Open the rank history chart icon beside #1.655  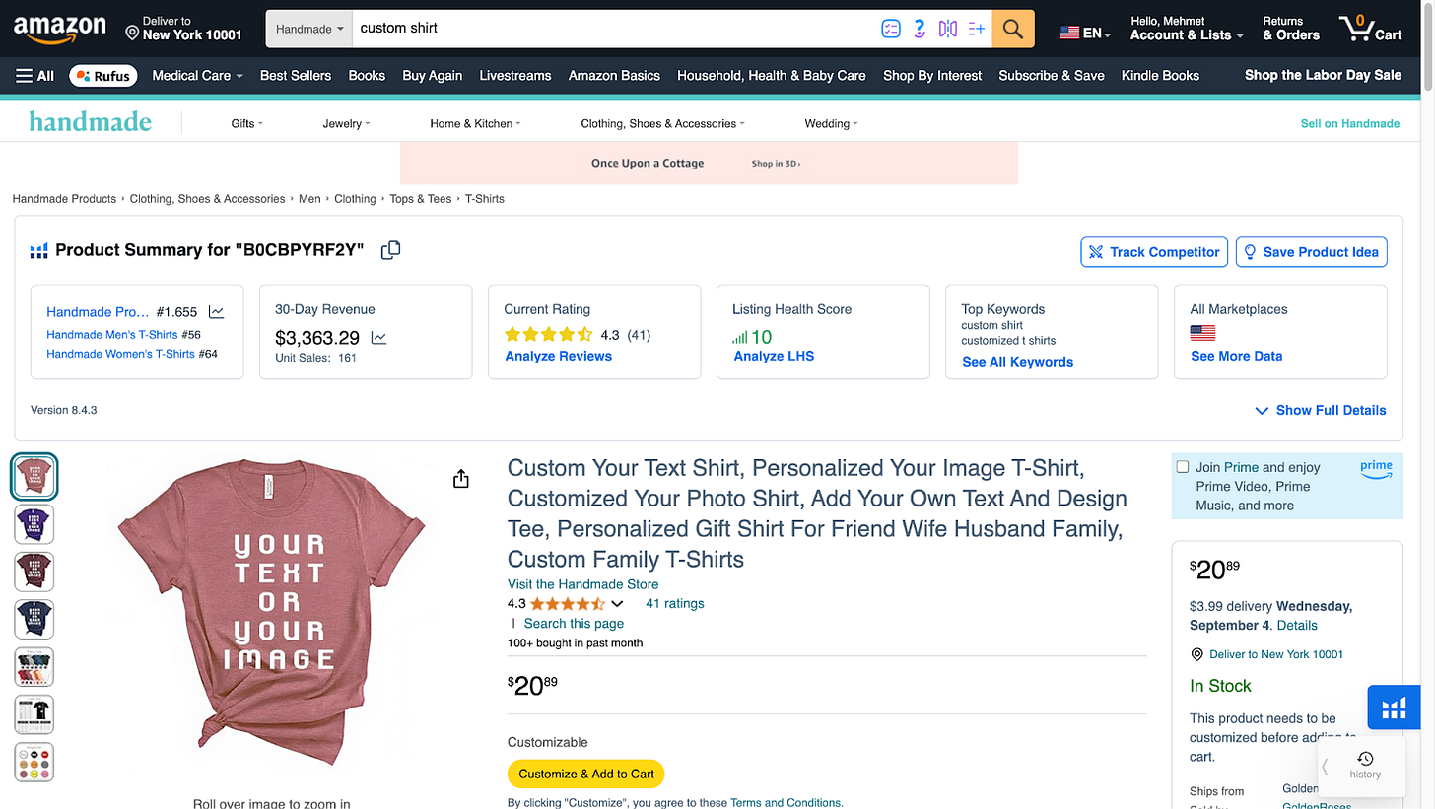tap(217, 312)
